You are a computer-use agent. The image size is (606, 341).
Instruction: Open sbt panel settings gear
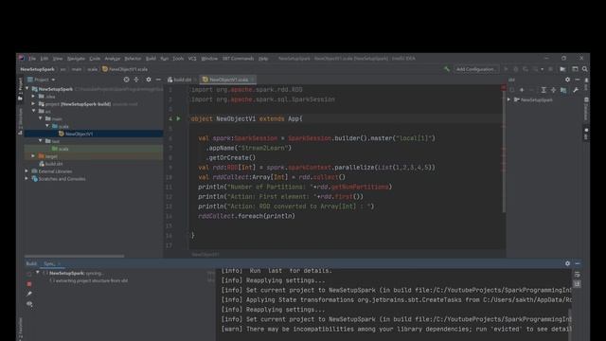[567, 80]
